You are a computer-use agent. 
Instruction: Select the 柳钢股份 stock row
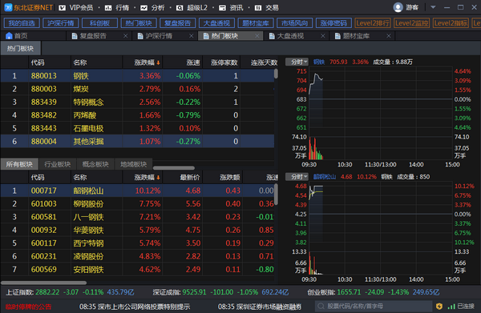[137, 203]
